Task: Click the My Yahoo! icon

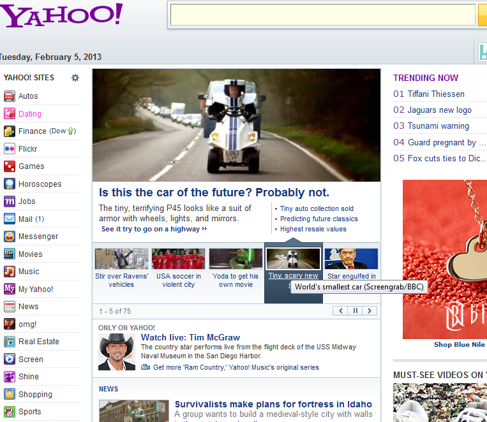Action: tap(10, 289)
